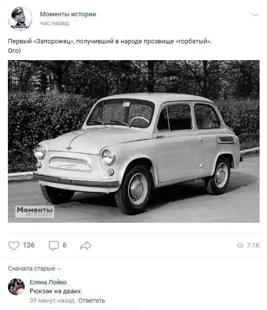
Task: Click the 7.1K views number
Action: [253, 245]
